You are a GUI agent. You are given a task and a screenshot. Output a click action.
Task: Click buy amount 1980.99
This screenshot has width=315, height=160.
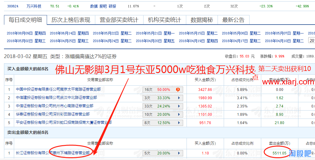pos(205,98)
